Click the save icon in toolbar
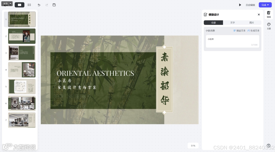 coord(54,5)
